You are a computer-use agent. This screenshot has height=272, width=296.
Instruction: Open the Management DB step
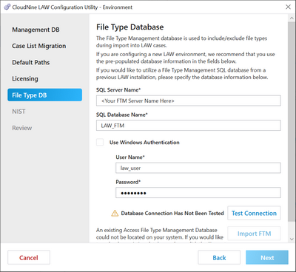pos(36,30)
